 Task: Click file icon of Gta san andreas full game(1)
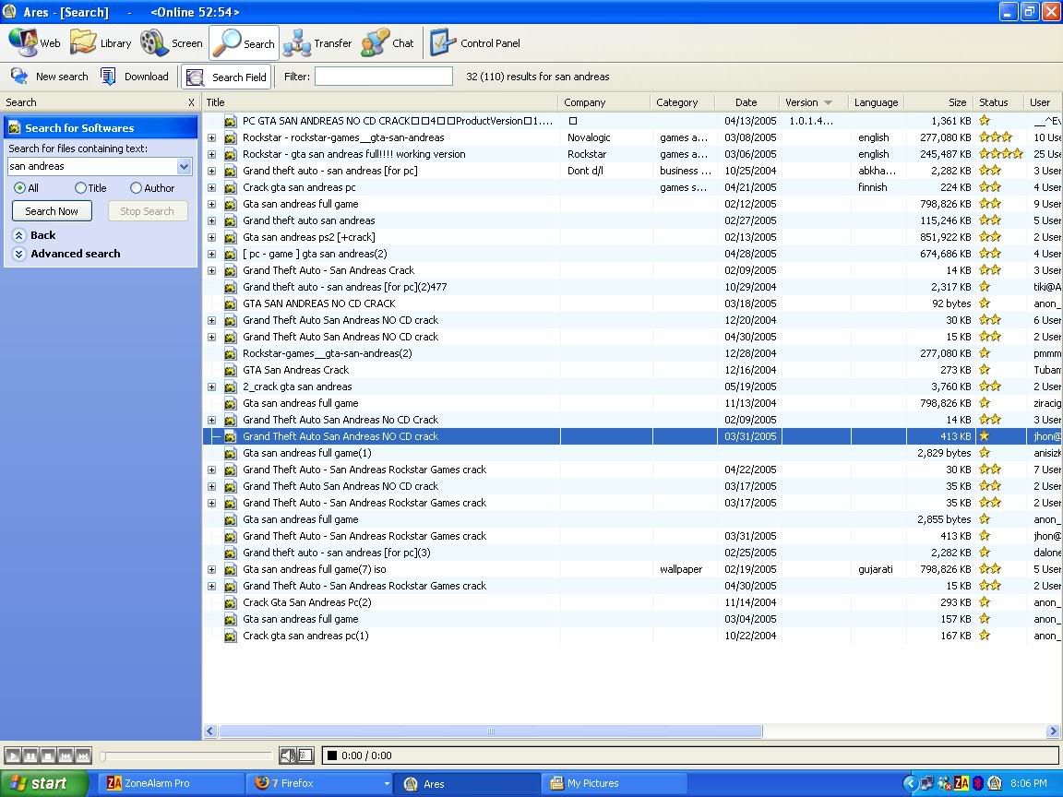231,453
